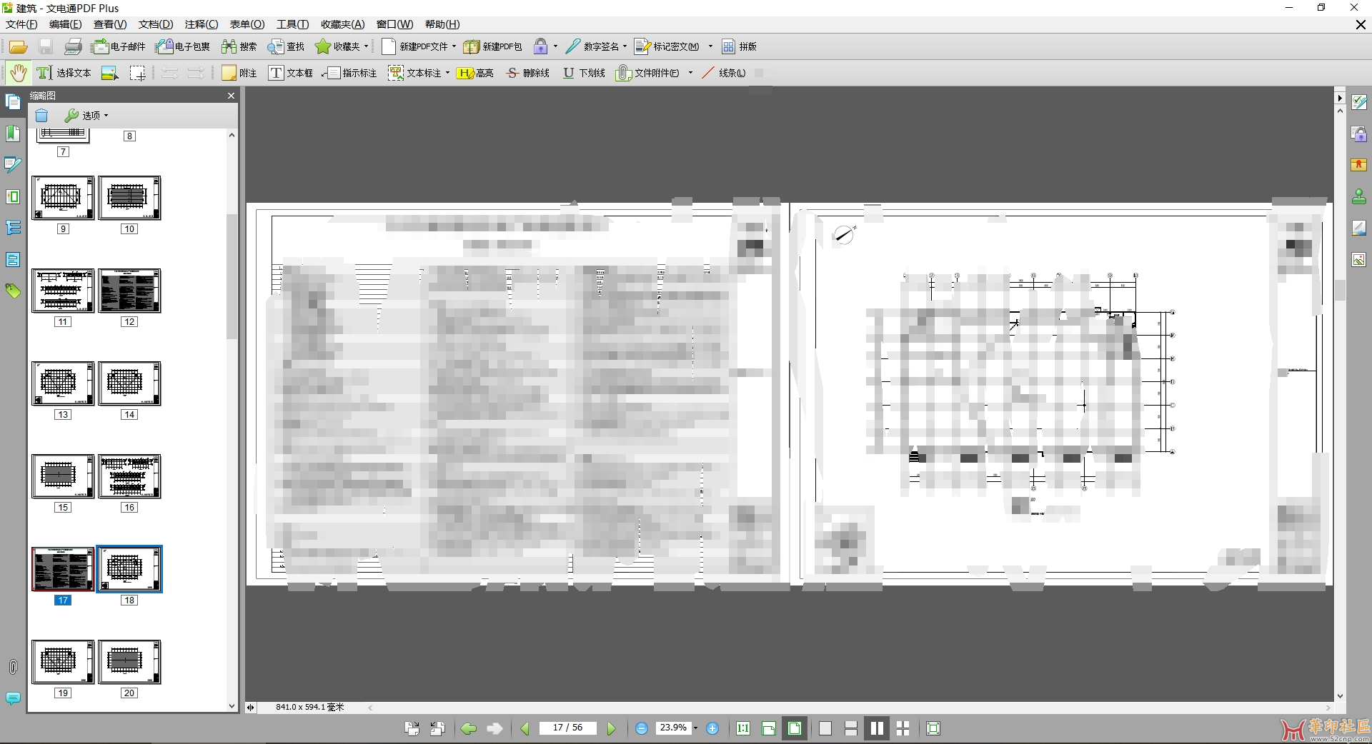The width and height of the screenshot is (1372, 744).
Task: Open the attachments paperclip panel in sidebar
Action: pos(13,667)
